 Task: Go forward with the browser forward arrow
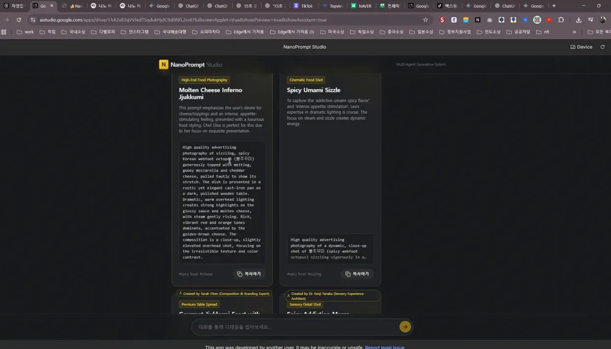[x=7, y=20]
